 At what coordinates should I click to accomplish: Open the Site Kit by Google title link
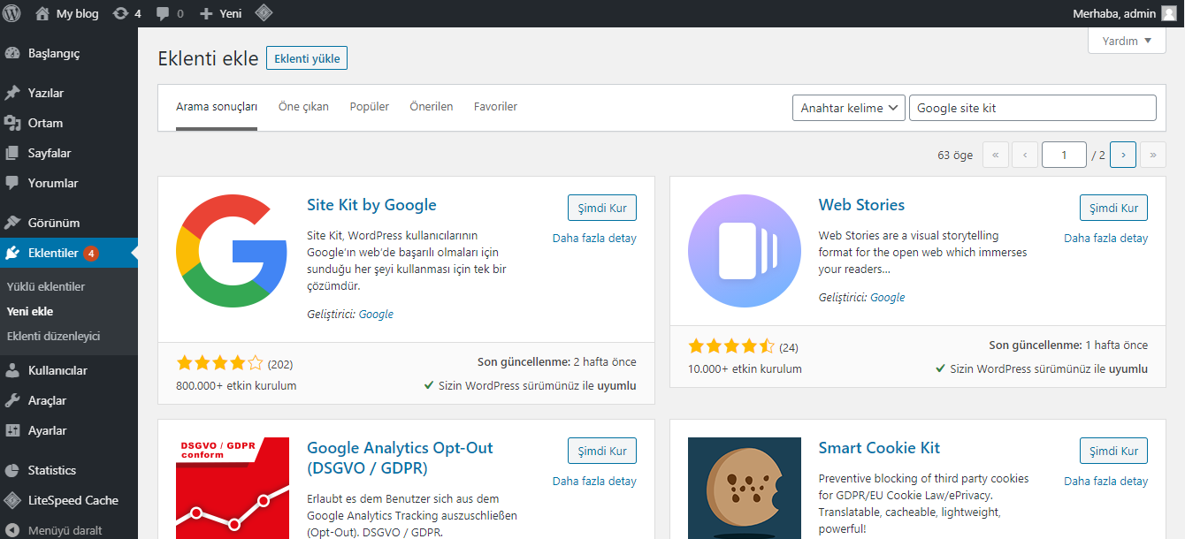pyautogui.click(x=371, y=205)
